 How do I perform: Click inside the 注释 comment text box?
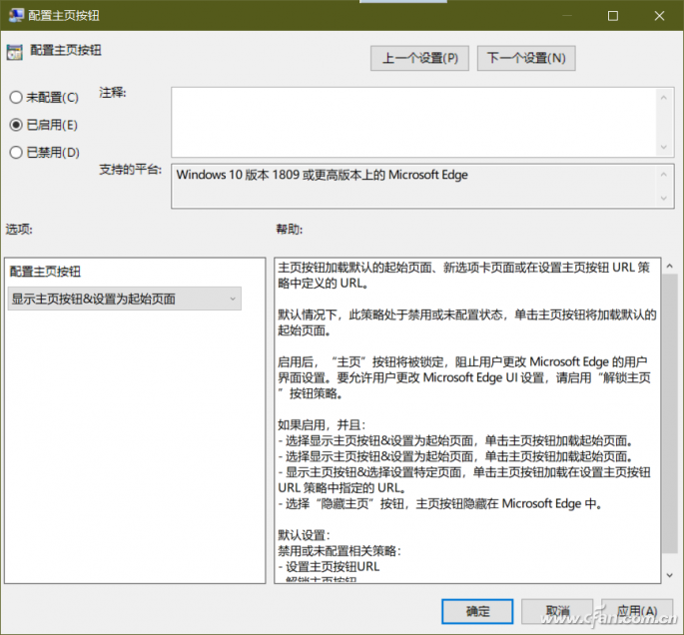413,122
